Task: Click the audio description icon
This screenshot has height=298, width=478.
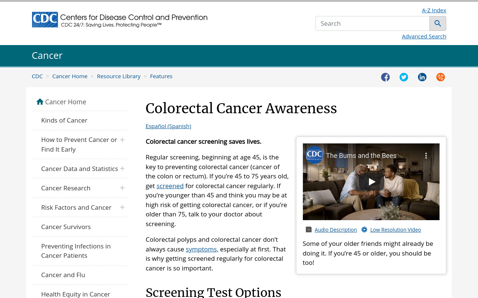Action: [x=308, y=229]
